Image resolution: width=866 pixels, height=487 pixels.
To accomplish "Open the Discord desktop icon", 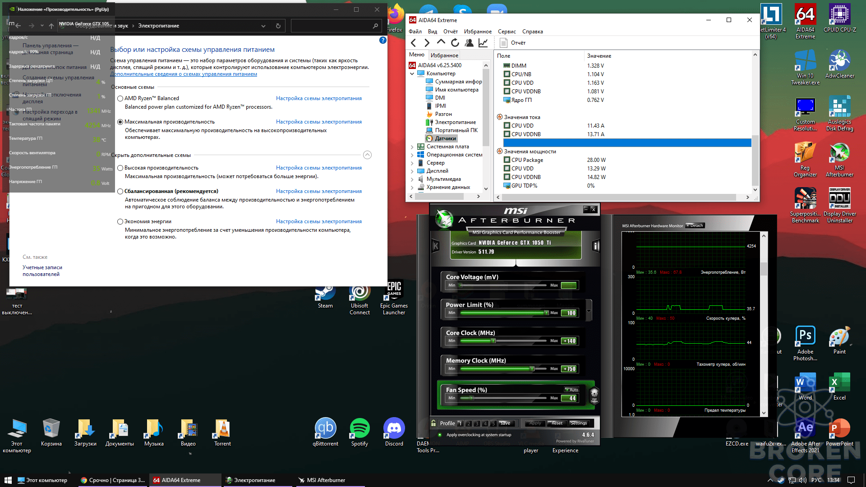I will [394, 432].
